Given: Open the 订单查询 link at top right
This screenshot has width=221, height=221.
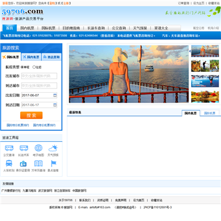Looking at the screenshot, I should coord(184,3).
